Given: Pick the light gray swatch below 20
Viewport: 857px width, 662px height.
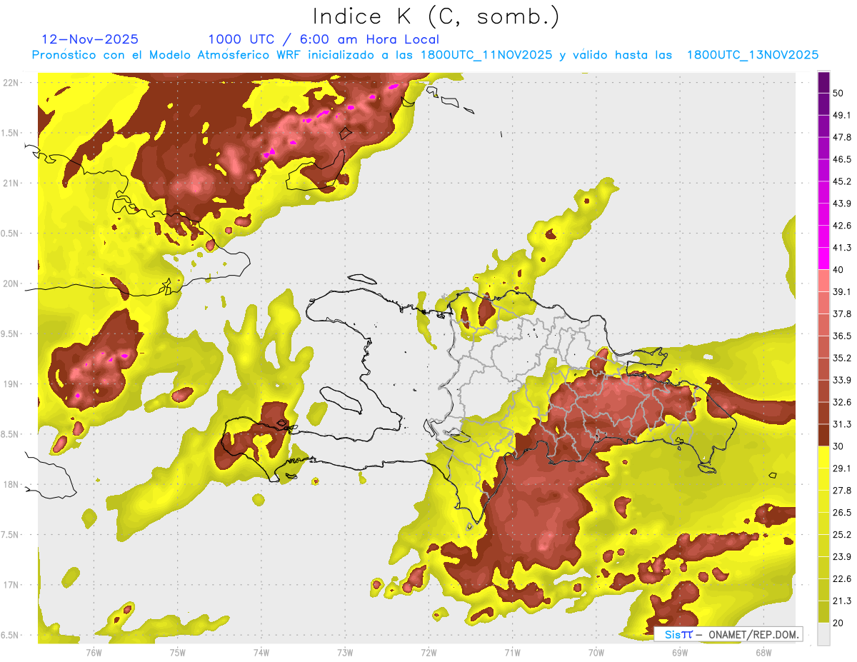Looking at the screenshot, I should click(823, 634).
